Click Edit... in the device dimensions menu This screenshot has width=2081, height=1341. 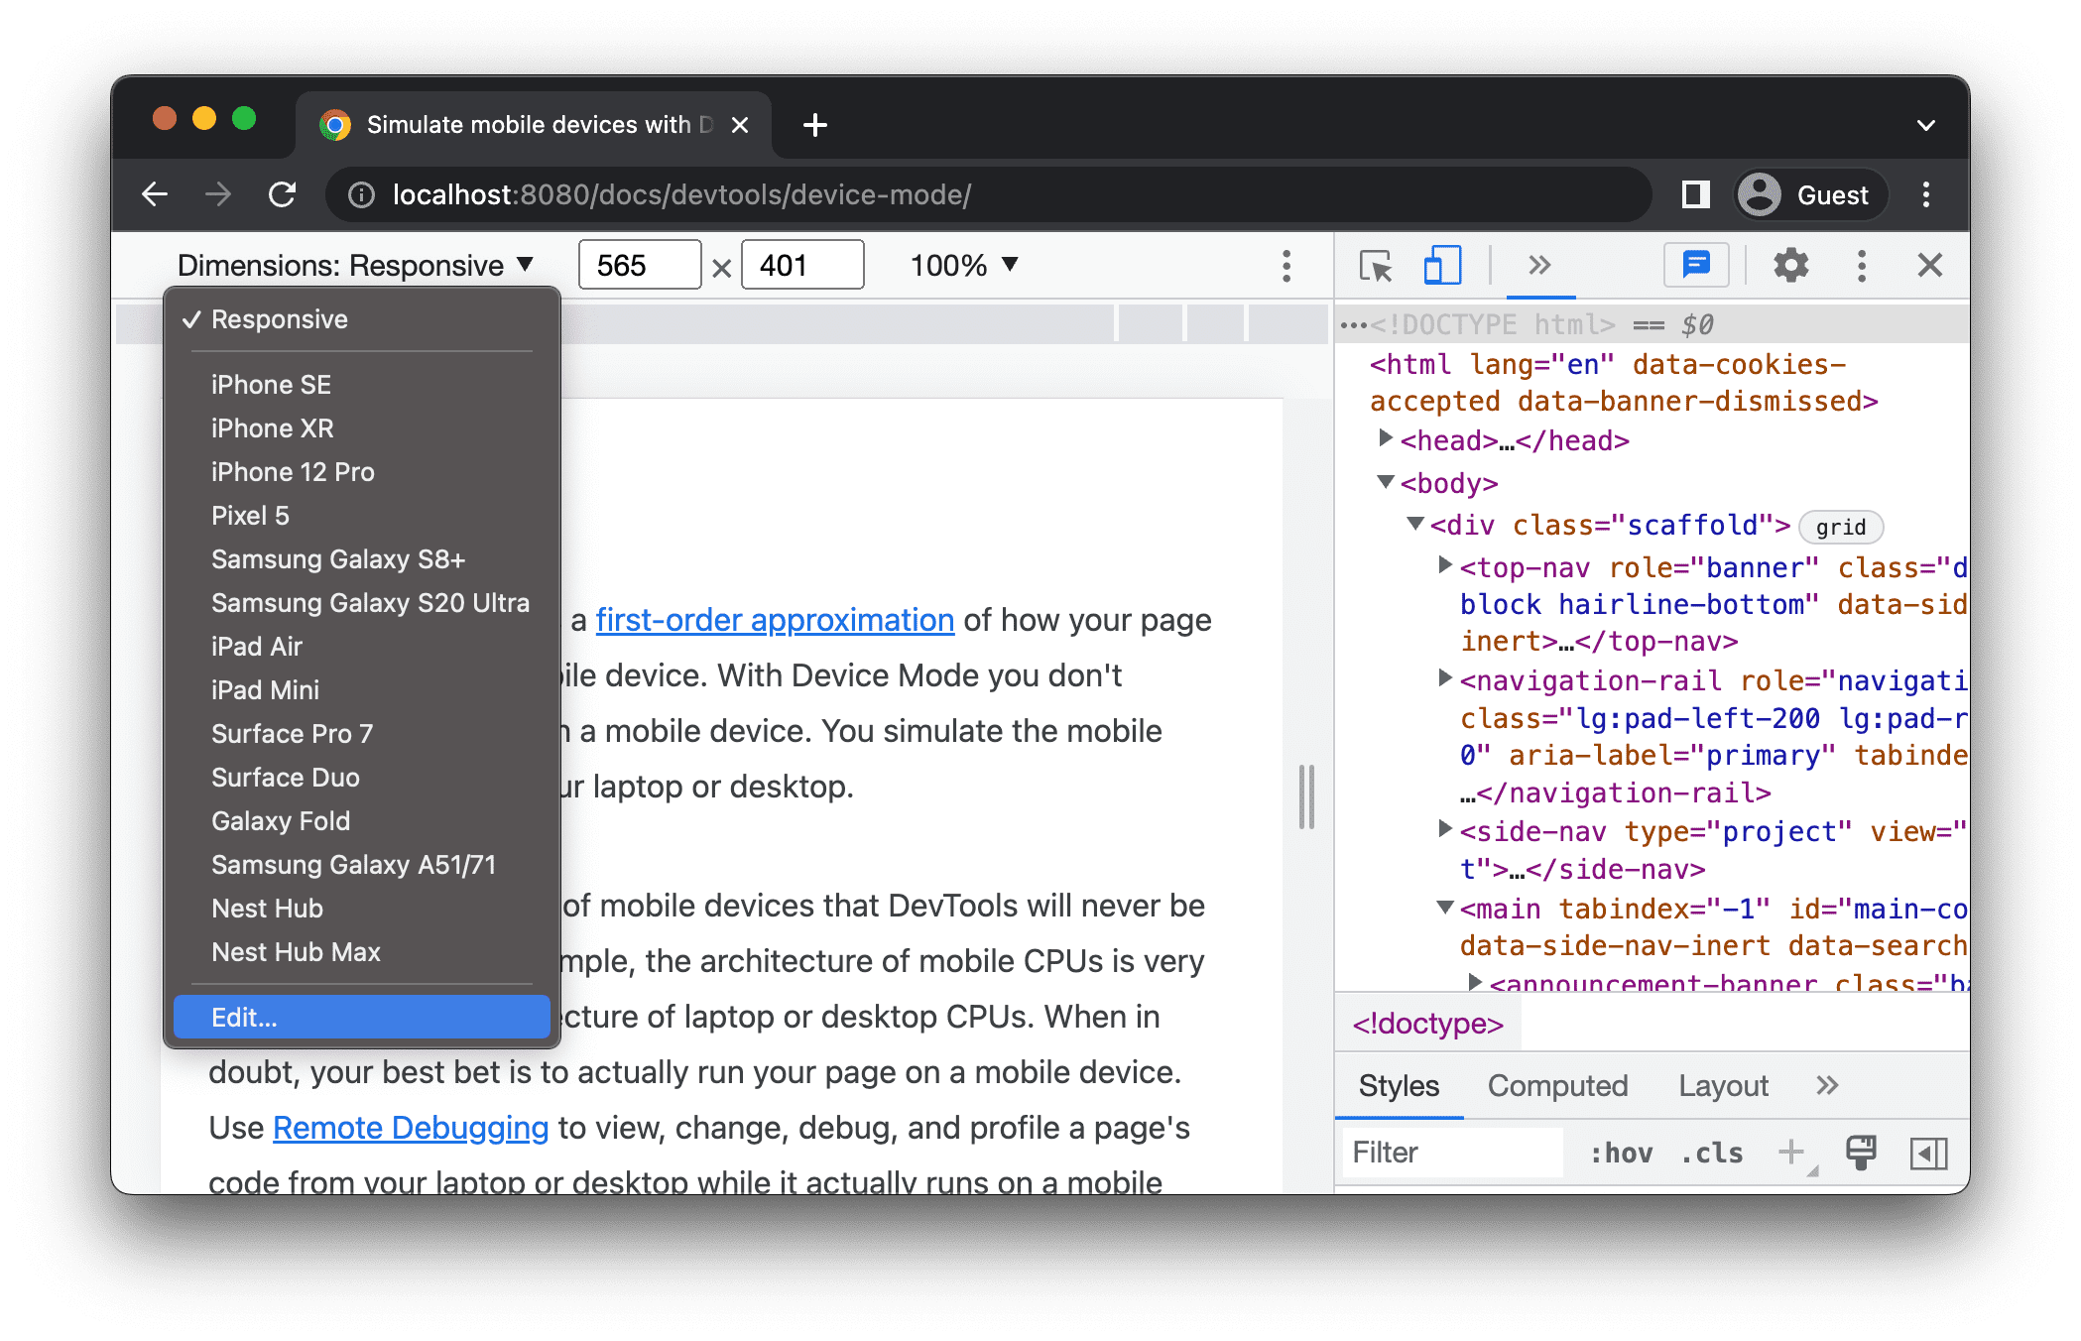[361, 1018]
